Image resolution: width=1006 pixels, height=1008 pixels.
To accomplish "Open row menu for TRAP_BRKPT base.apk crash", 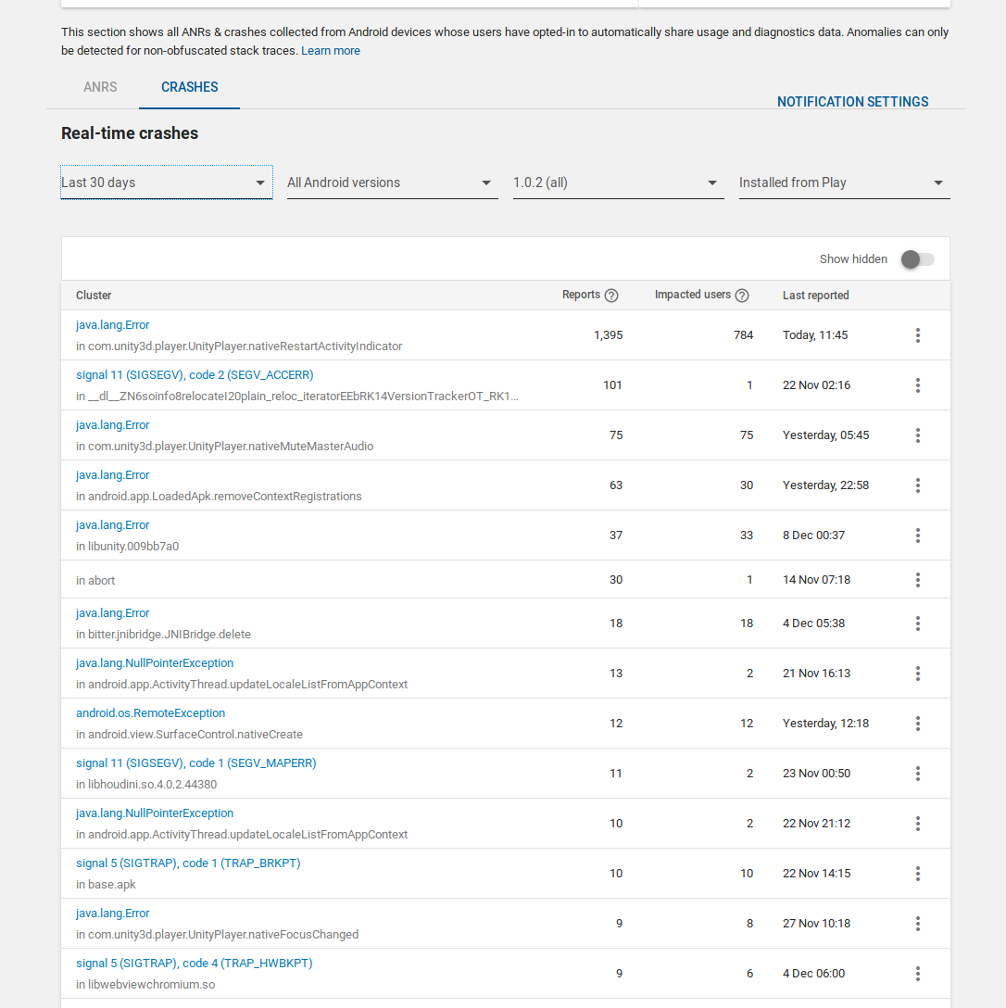I will point(917,874).
